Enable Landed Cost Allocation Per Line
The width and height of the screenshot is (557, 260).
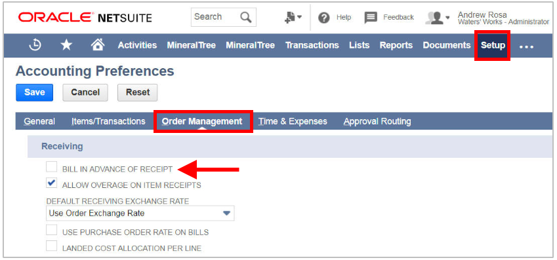(x=52, y=246)
